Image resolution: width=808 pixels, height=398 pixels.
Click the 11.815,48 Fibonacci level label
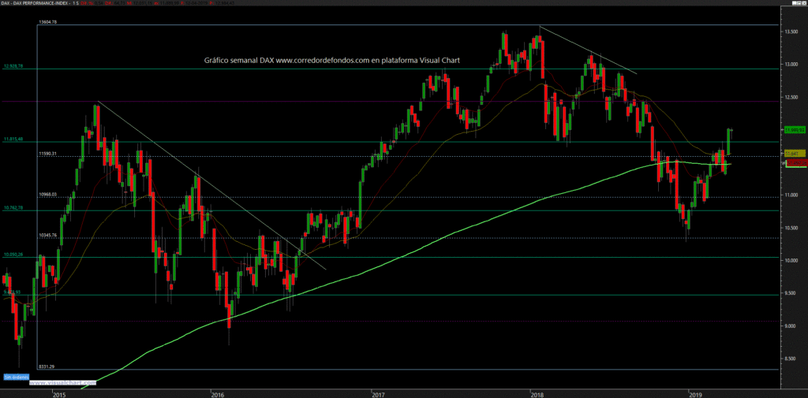[14, 139]
